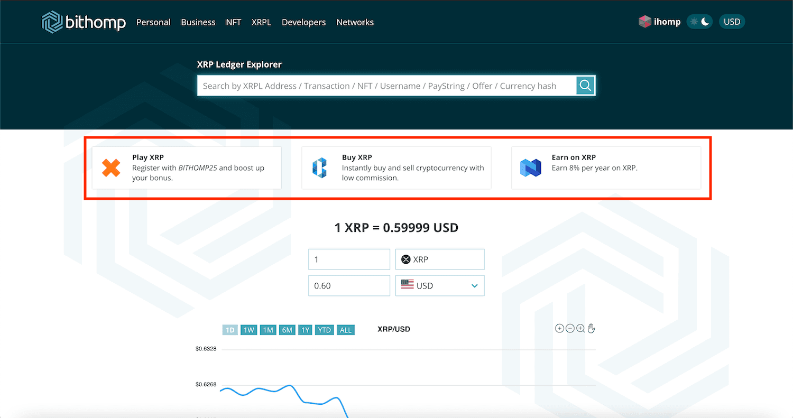Select the chart selection zoom magnifier
This screenshot has width=793, height=418.
(580, 329)
